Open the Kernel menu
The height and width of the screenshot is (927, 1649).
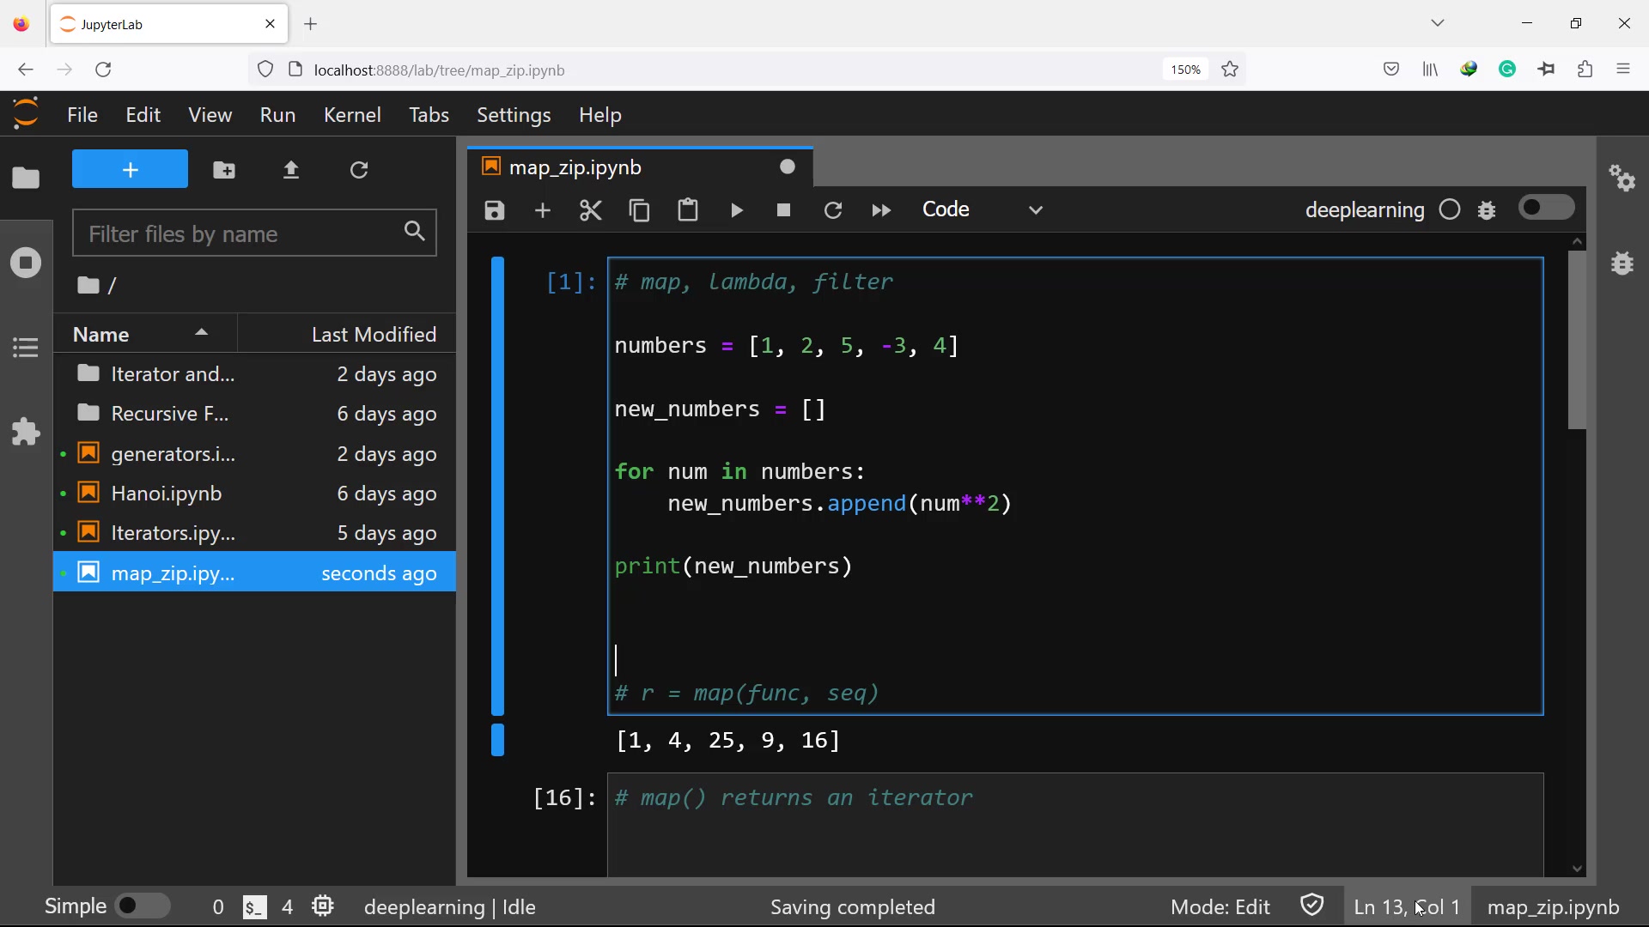352,115
